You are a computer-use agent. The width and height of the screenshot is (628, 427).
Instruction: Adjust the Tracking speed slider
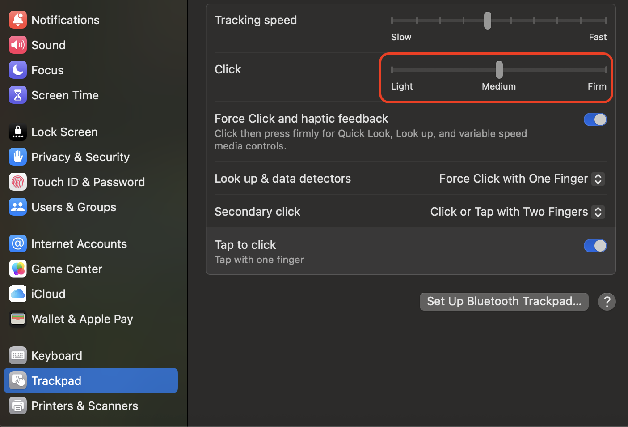point(487,21)
